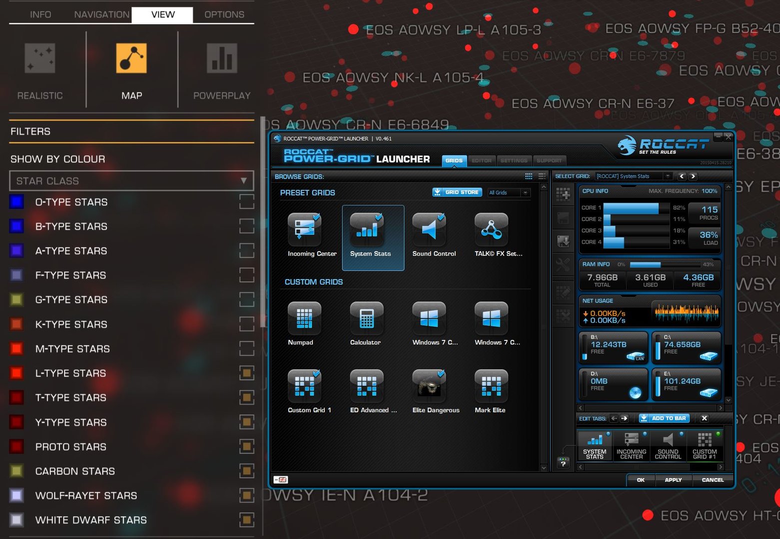Open the Elite Dangerous custom grid
The width and height of the screenshot is (780, 539).
click(x=429, y=386)
